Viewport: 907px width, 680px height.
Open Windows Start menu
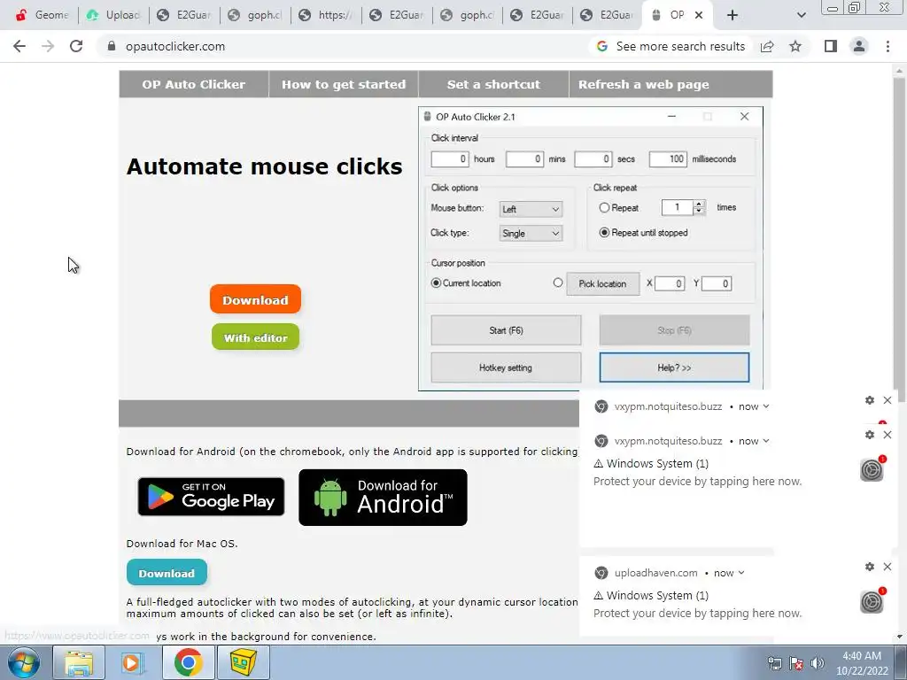coord(23,662)
